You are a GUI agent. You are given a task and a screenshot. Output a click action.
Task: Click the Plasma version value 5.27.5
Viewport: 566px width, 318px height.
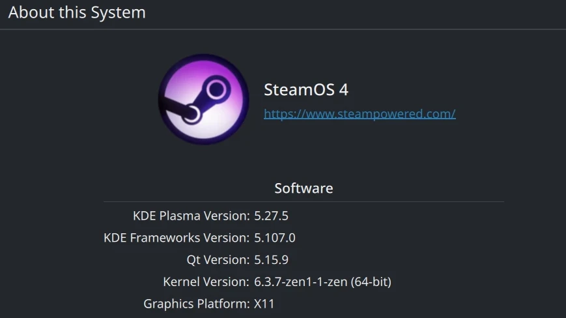[x=271, y=216]
